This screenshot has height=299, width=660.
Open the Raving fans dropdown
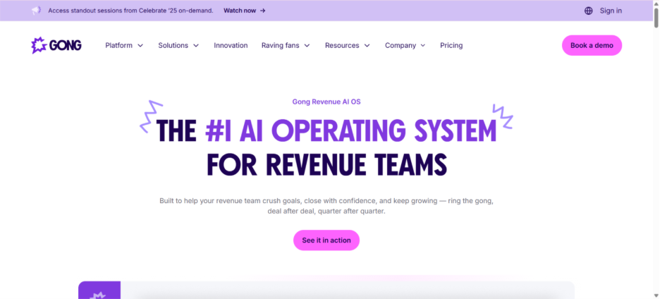[285, 45]
